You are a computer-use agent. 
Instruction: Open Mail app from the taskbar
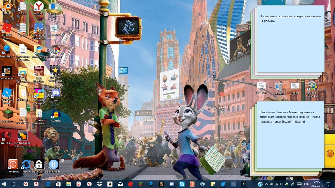[x=120, y=184]
